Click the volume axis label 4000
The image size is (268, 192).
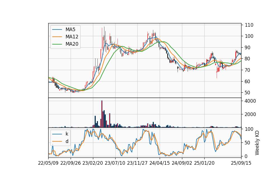coord(250,101)
